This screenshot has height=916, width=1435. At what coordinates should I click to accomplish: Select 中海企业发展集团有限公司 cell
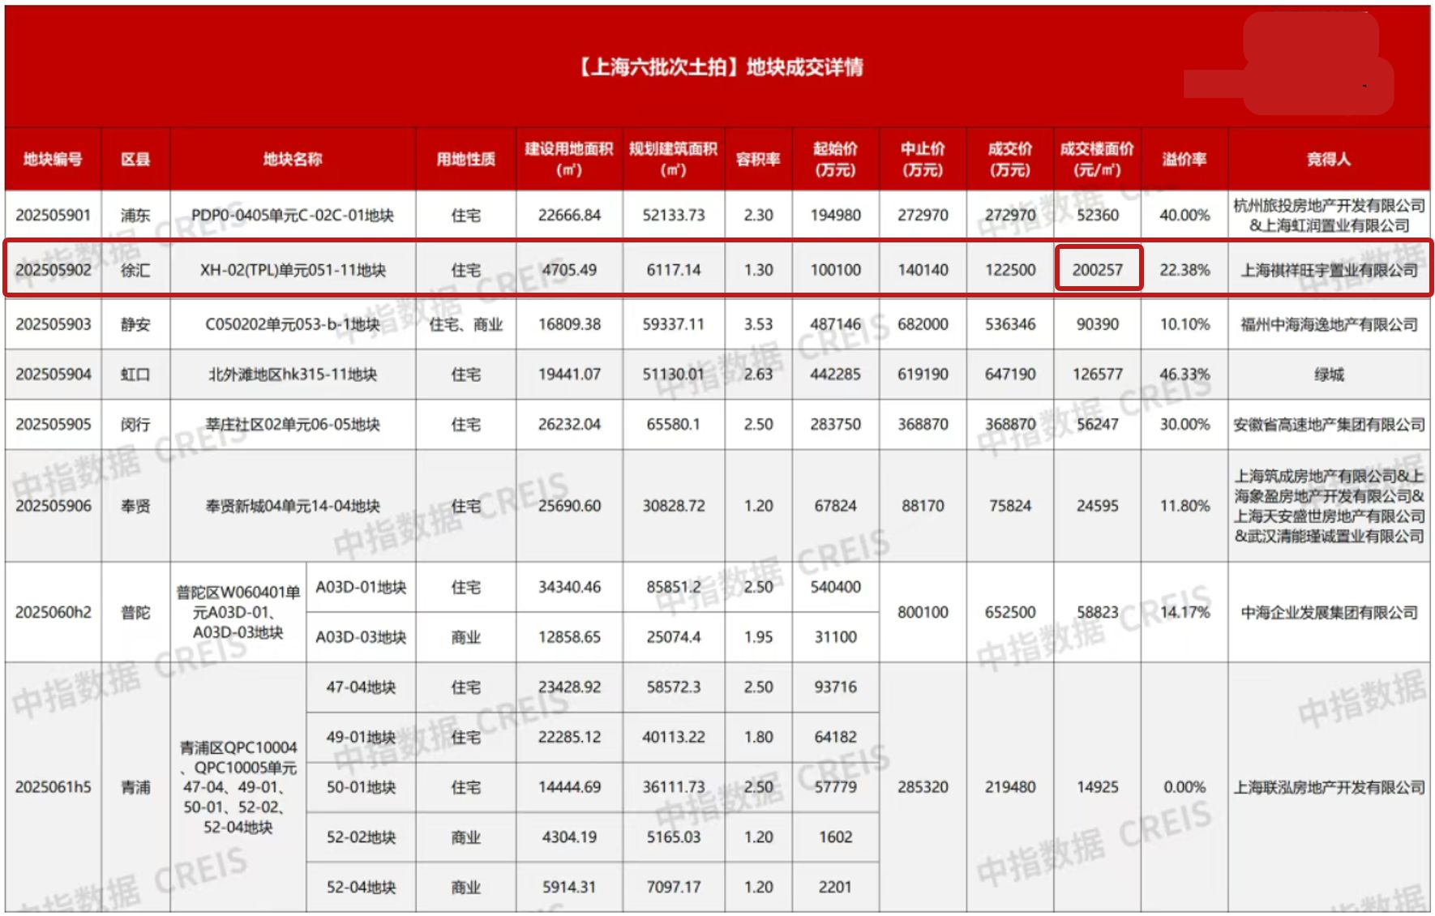pos(1328,612)
